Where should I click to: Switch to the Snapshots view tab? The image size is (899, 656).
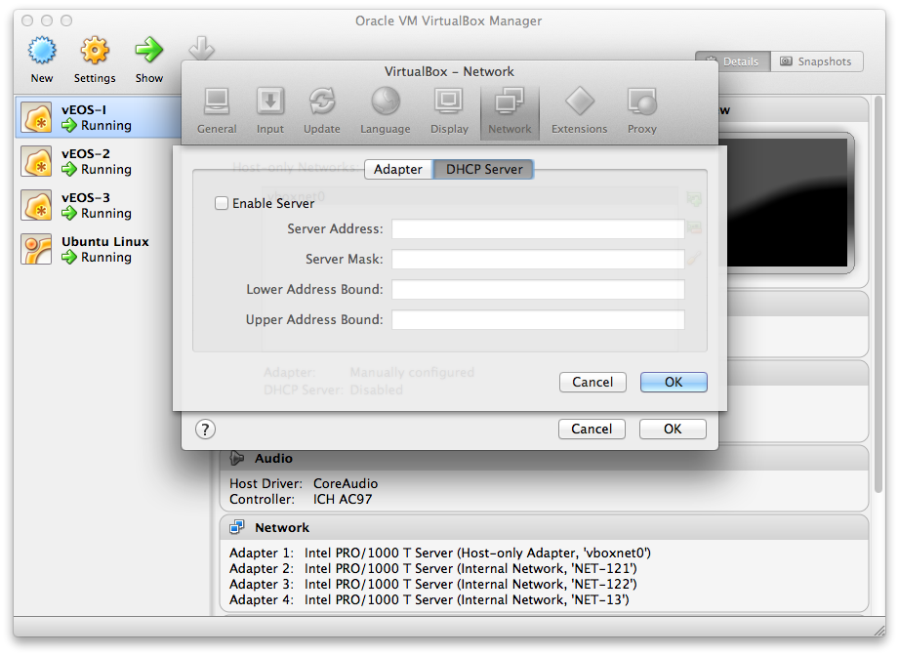pos(817,61)
